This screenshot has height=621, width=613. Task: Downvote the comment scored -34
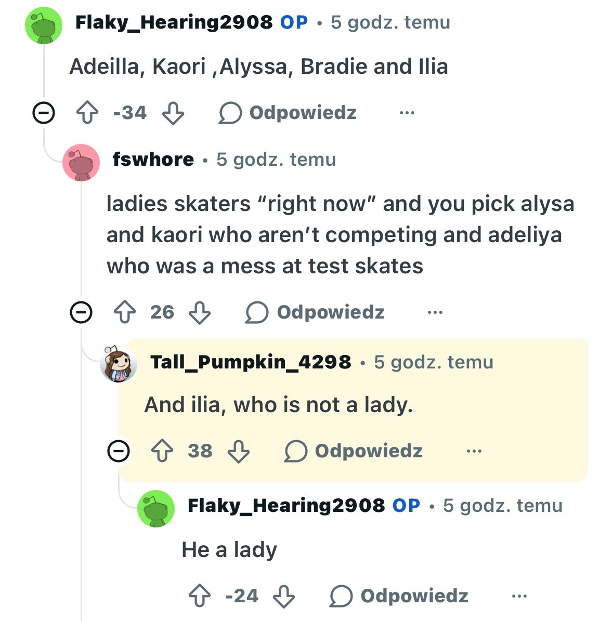(x=173, y=113)
